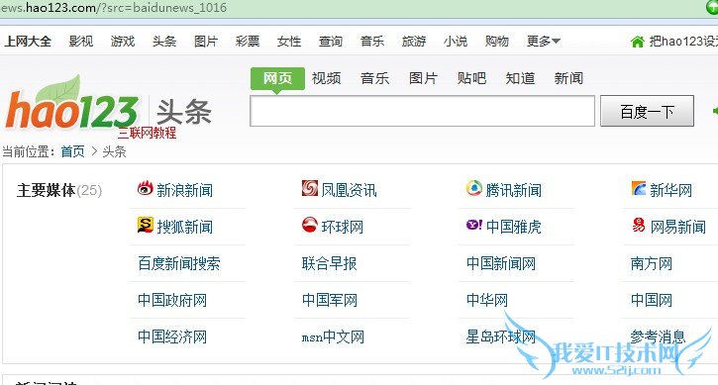This screenshot has width=718, height=385.
Task: Open the 百度新闻搜索 link
Action: tap(179, 263)
